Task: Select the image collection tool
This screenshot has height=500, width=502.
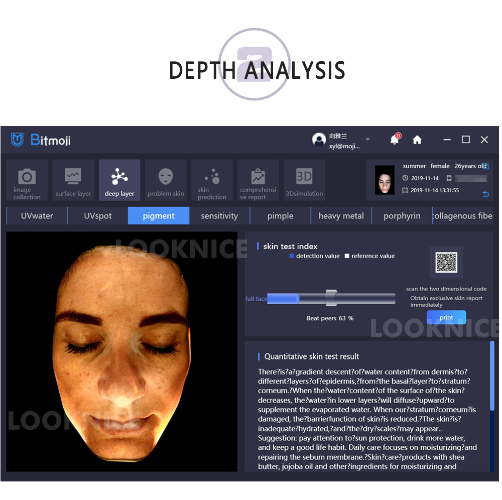Action: click(27, 180)
